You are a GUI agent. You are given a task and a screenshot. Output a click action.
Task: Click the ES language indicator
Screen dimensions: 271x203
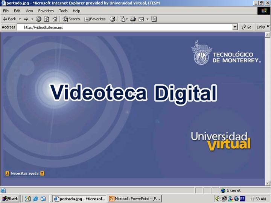point(242,199)
